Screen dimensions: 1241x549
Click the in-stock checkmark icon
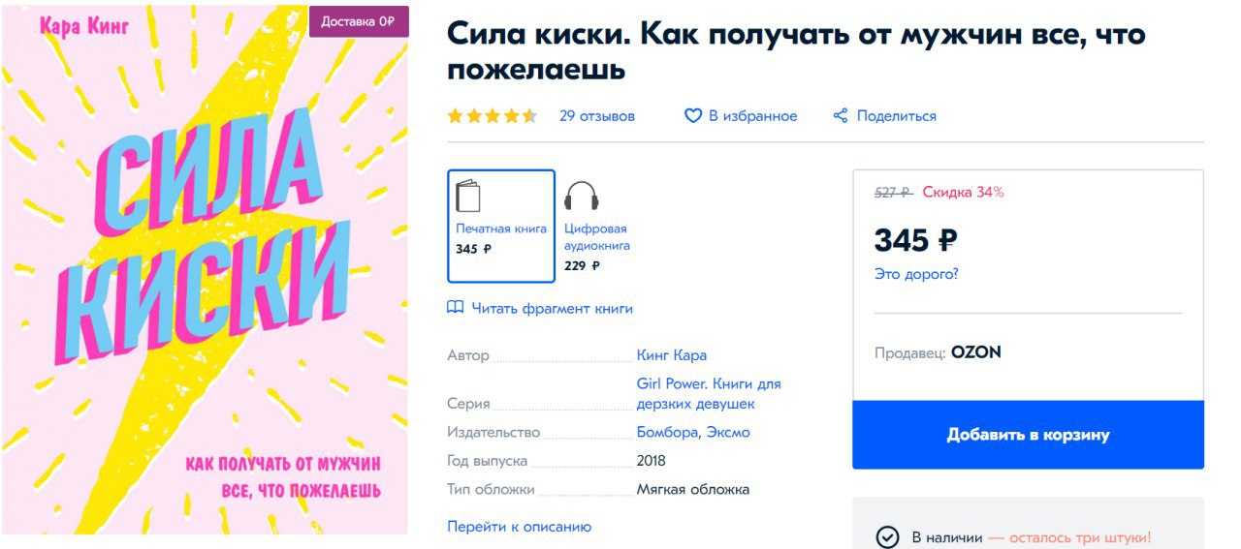point(887,537)
